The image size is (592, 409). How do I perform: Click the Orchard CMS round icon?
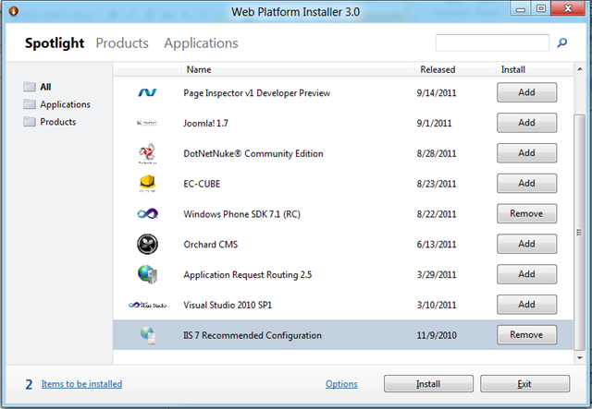pyautogui.click(x=147, y=245)
